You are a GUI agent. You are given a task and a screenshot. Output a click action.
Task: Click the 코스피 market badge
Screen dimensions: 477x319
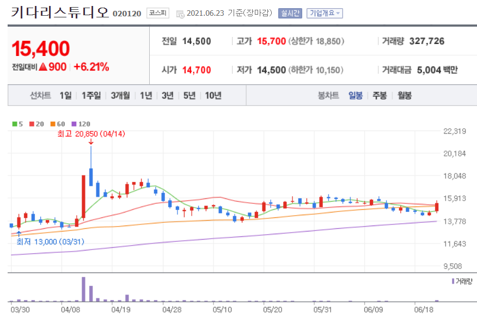point(157,13)
